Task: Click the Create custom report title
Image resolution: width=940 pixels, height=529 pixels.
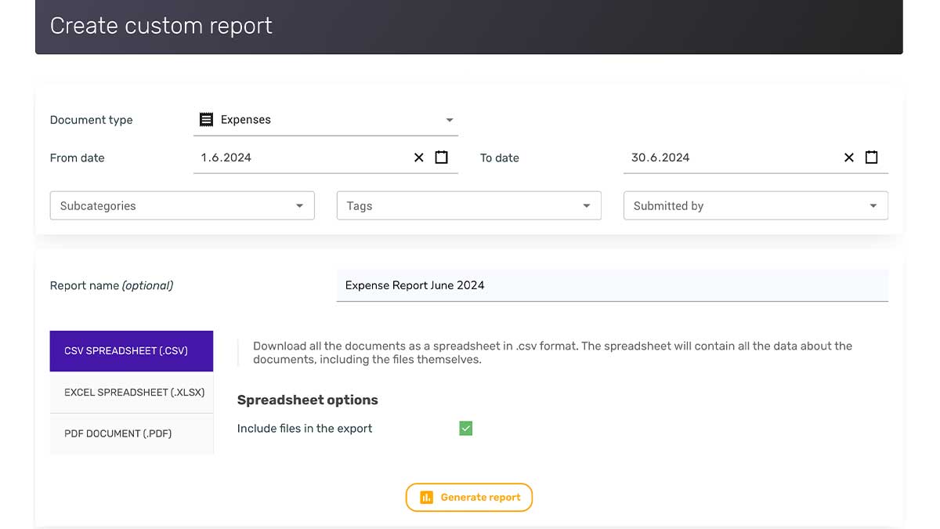Action: (161, 26)
